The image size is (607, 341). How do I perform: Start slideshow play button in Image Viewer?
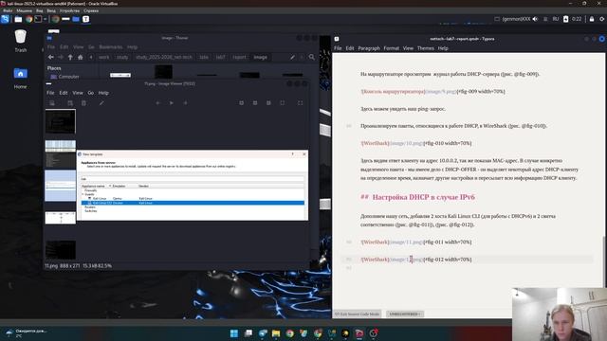click(172, 103)
